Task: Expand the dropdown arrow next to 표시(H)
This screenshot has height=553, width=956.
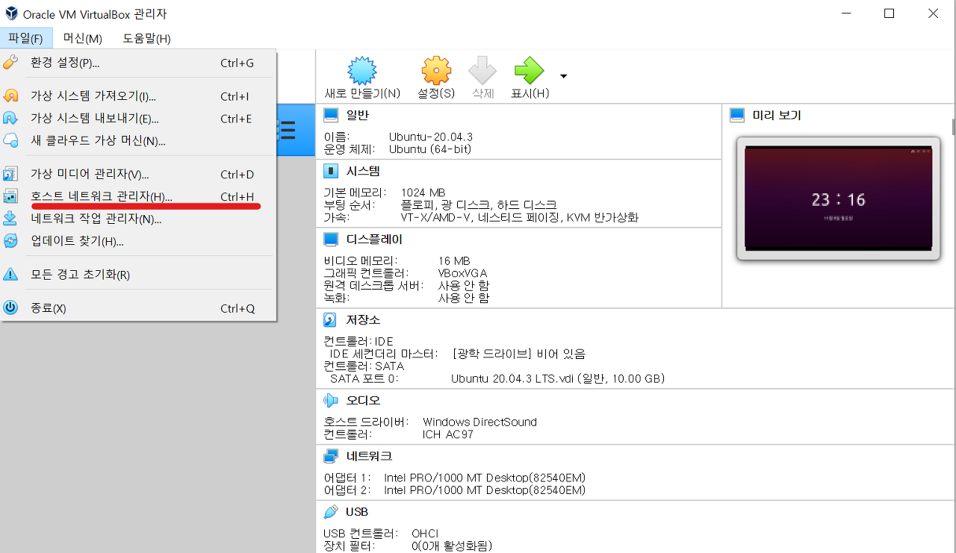Action: point(563,76)
